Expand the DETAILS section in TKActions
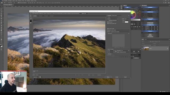 (150, 36)
